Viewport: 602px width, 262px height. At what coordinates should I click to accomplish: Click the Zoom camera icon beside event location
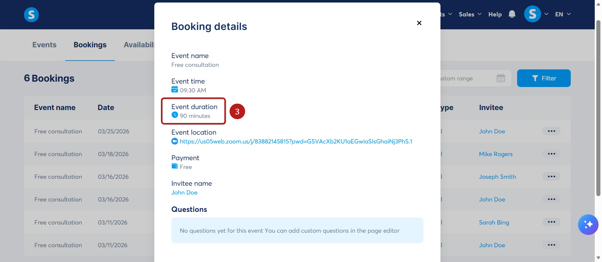[x=174, y=141]
